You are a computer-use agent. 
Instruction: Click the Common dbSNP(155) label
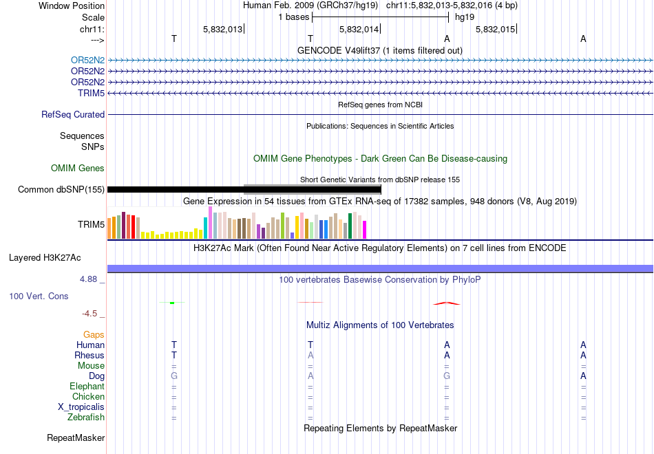(x=61, y=190)
